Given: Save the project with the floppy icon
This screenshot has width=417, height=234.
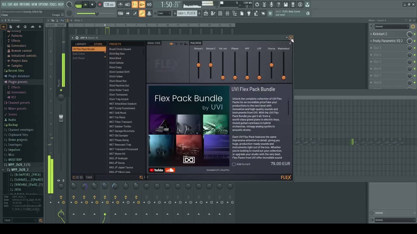Looking at the screenshot, I should click(286, 5).
